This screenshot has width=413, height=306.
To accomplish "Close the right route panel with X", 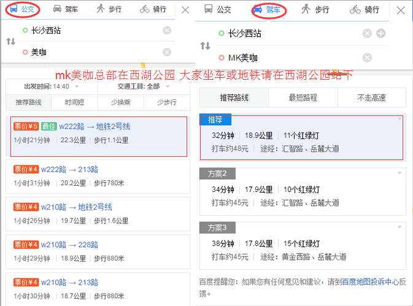I will (x=401, y=10).
